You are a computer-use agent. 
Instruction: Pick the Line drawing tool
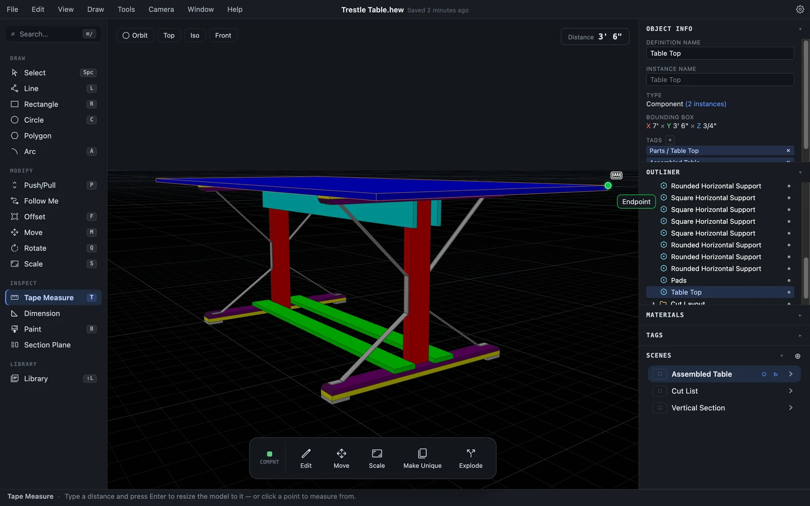(x=53, y=88)
